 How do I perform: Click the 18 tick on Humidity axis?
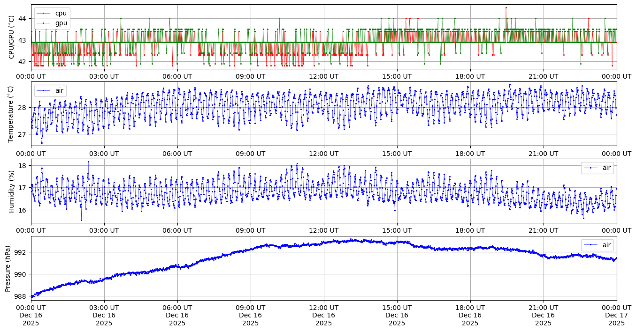[x=23, y=165]
